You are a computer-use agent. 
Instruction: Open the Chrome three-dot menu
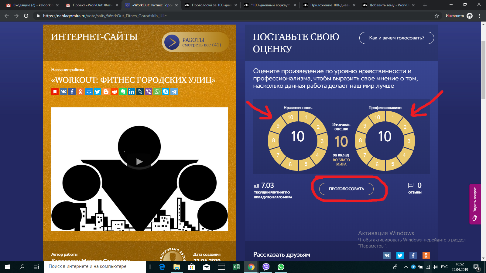[480, 16]
